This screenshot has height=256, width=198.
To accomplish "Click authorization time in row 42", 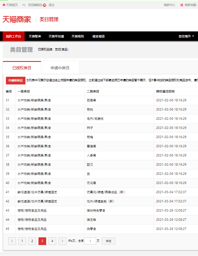I will [171, 201].
